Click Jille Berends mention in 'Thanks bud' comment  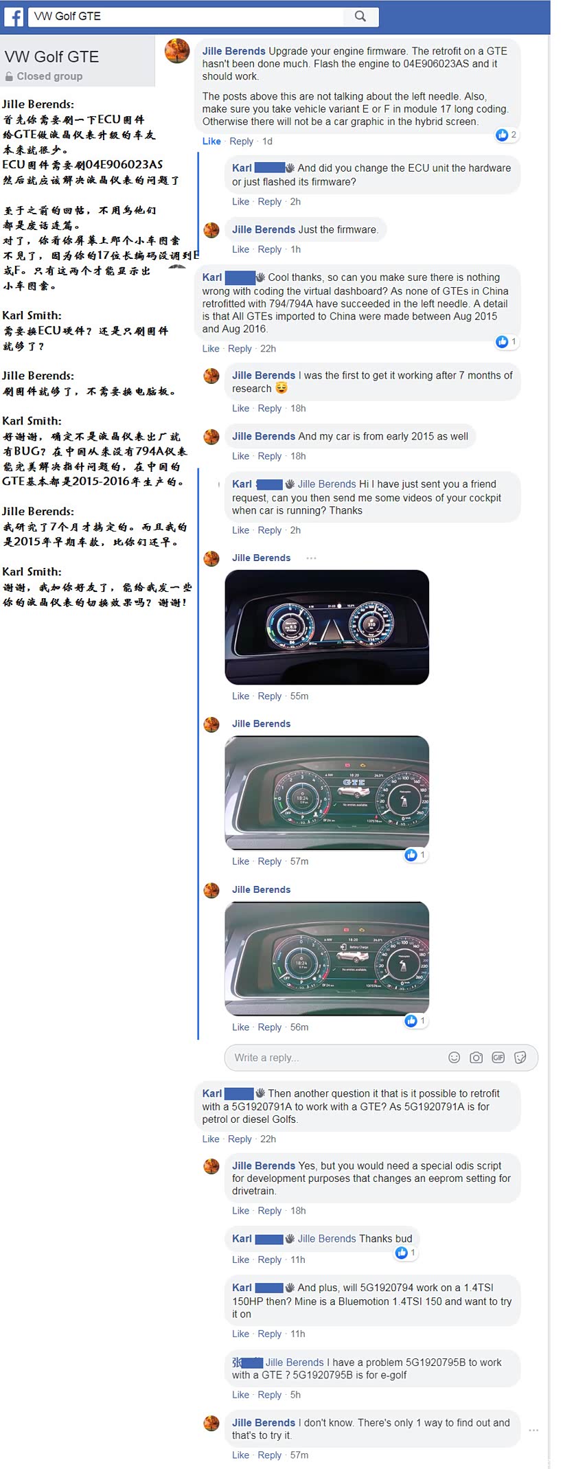(x=327, y=1238)
